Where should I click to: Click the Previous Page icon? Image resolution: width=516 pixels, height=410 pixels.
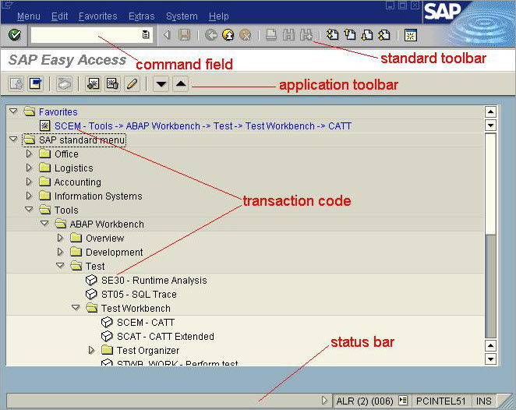pos(350,34)
